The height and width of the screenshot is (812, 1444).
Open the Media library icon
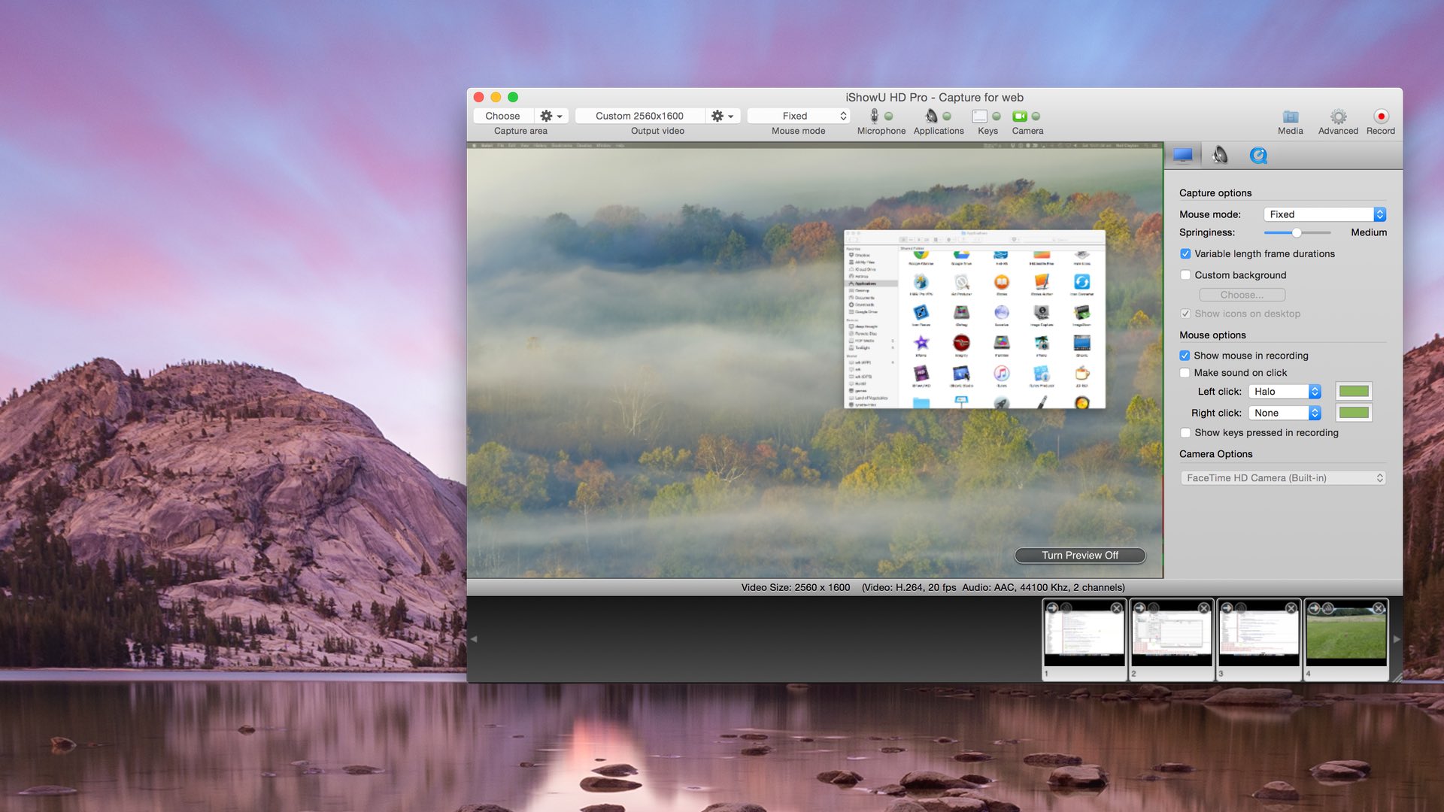(x=1290, y=117)
